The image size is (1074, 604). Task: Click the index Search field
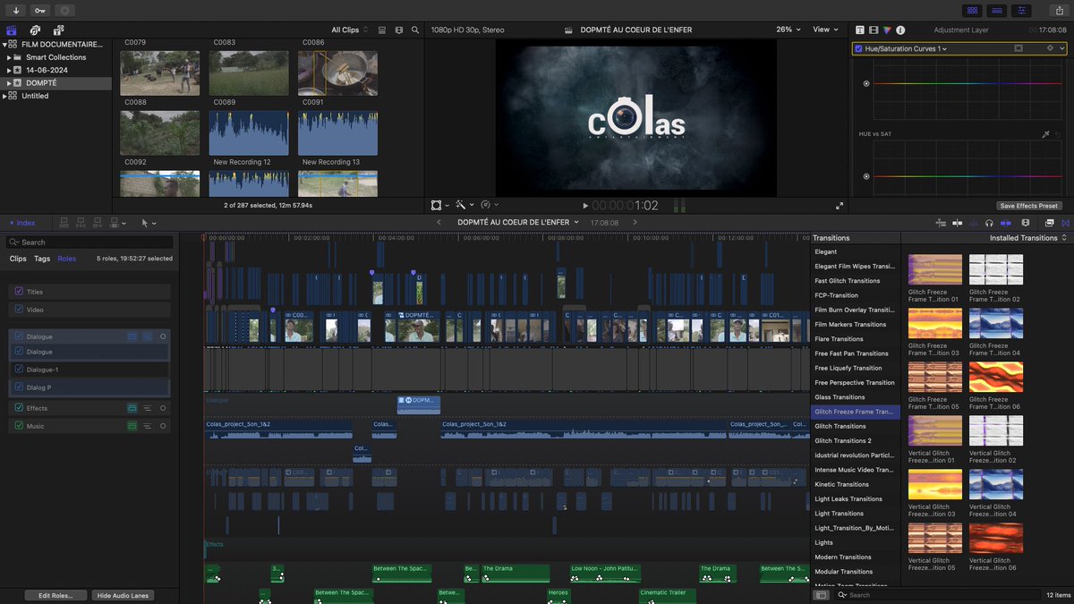coord(89,242)
